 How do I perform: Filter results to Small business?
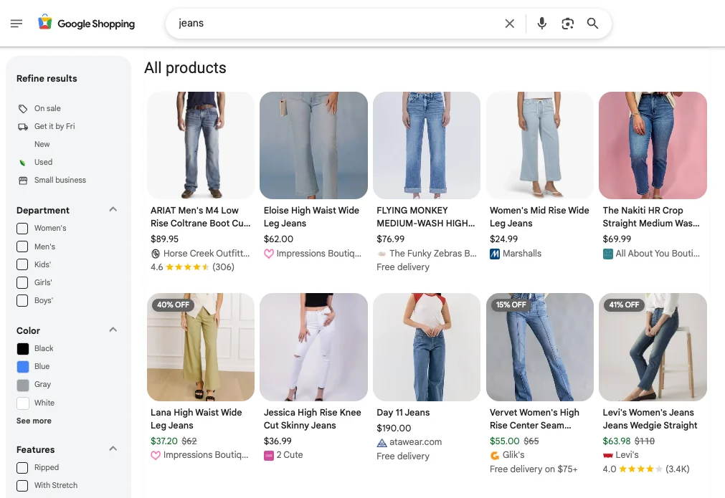click(60, 180)
